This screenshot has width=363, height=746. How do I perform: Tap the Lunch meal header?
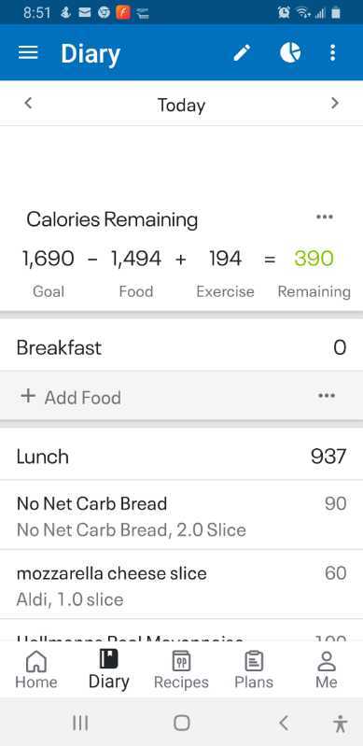click(181, 457)
